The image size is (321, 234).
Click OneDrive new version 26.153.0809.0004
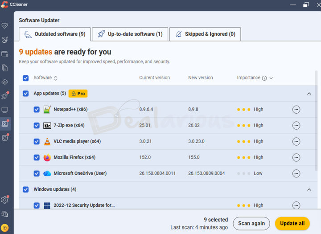tap(206, 173)
